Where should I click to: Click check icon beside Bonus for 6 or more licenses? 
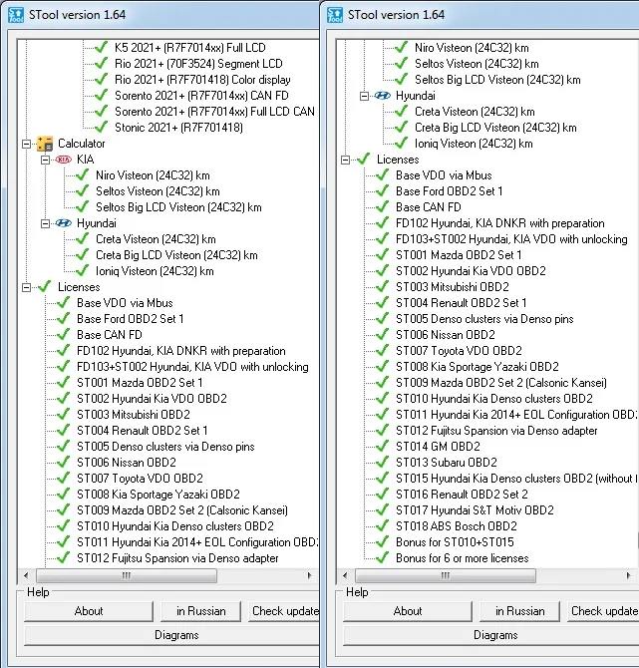click(x=382, y=557)
